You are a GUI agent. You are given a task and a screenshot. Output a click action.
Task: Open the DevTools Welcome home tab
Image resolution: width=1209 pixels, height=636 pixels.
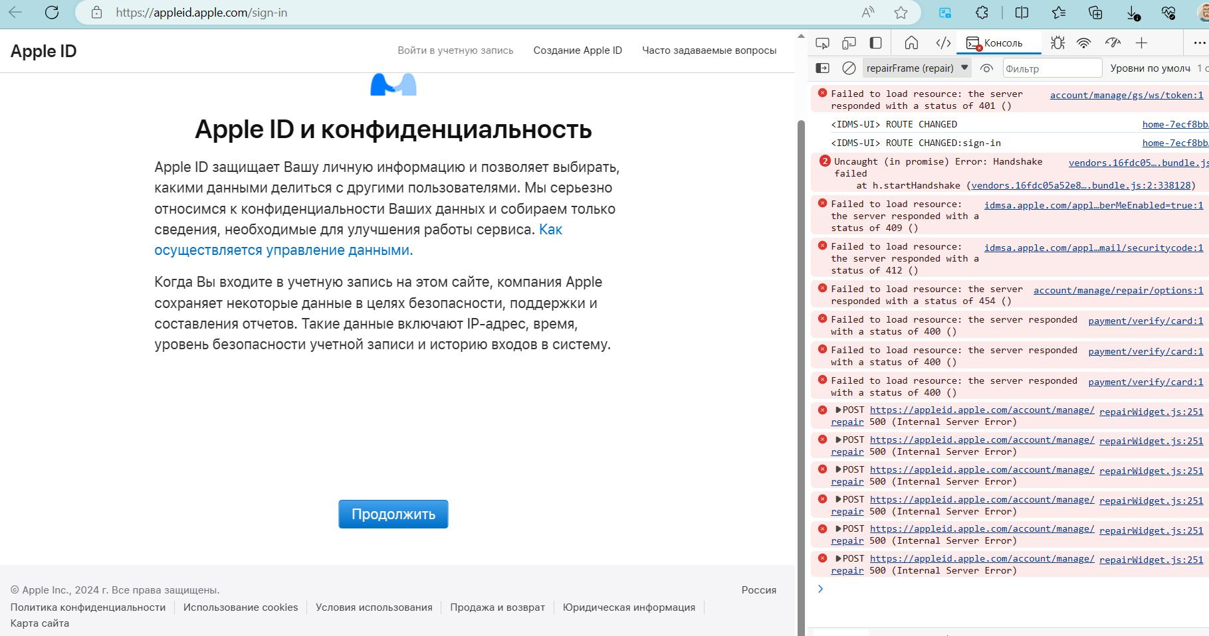point(911,43)
